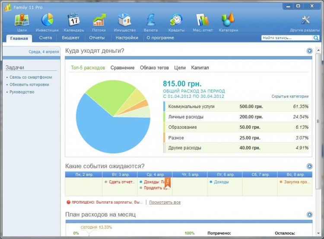Click the blue Коммунальные услуги color swatch
This screenshot has height=239, width=324.
[x=164, y=106]
